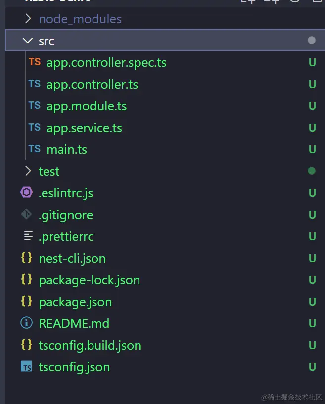This screenshot has width=325, height=404.
Task: Click the braces icon of package-lock.json
Action: tap(26, 280)
